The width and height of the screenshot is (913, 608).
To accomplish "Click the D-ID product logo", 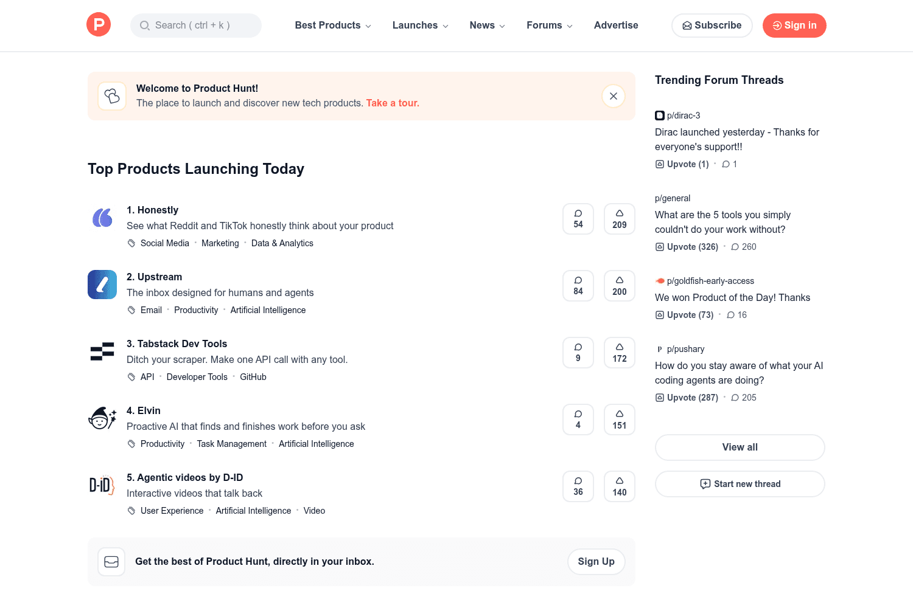I will click(x=102, y=485).
